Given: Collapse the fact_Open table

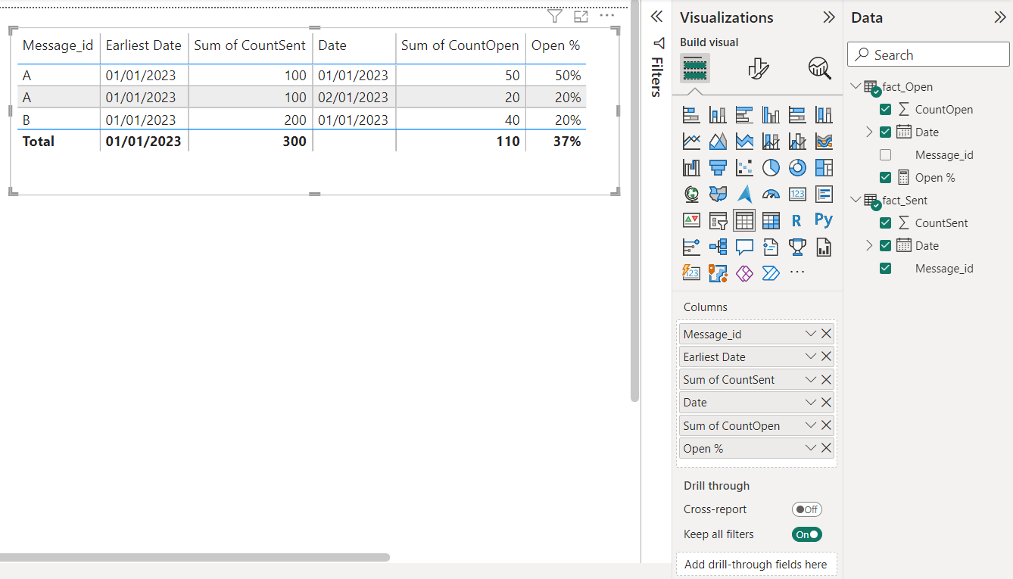Looking at the screenshot, I should 856,86.
